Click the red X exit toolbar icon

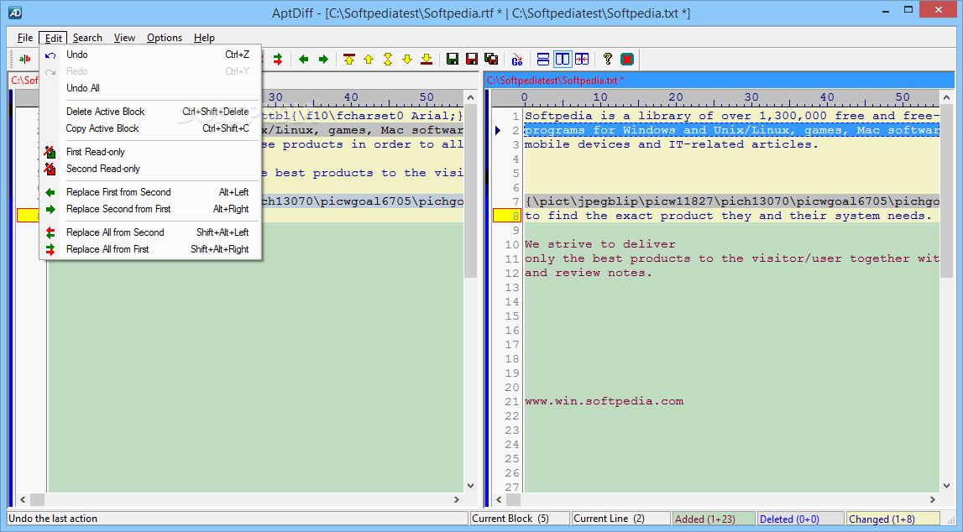click(x=627, y=59)
